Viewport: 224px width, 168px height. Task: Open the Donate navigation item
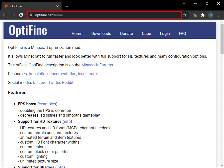pyautogui.click(x=126, y=33)
